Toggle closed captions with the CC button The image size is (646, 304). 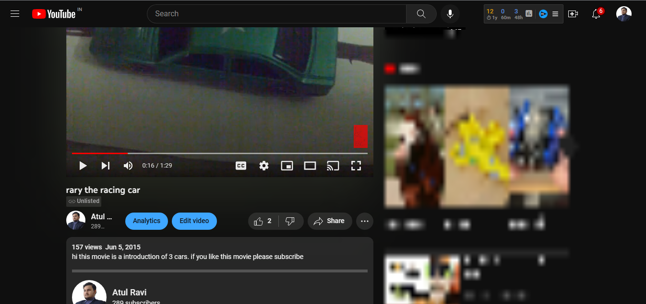pyautogui.click(x=241, y=166)
